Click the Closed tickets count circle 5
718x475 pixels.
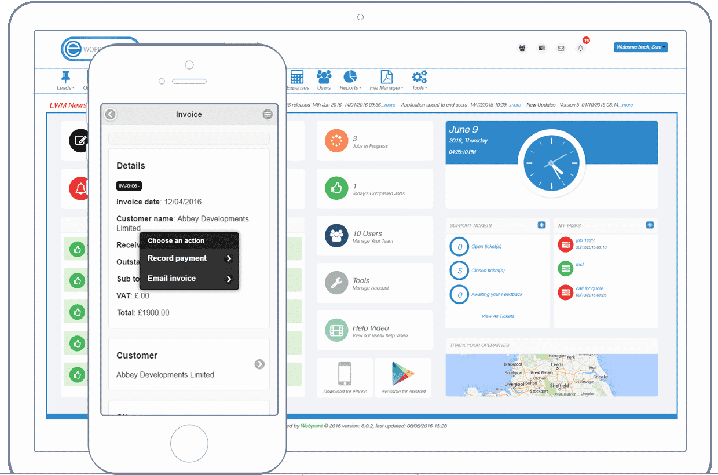[x=460, y=271]
